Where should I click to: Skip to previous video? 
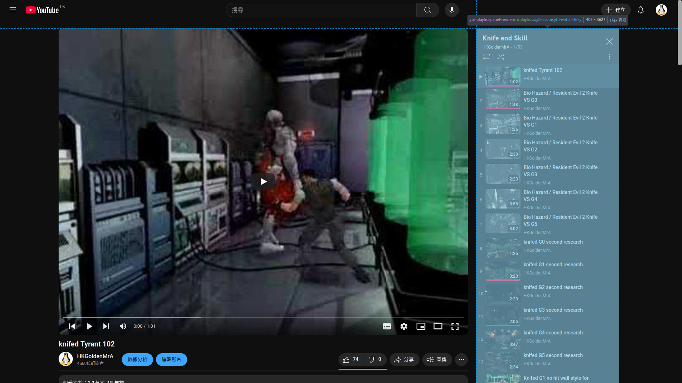[72, 326]
